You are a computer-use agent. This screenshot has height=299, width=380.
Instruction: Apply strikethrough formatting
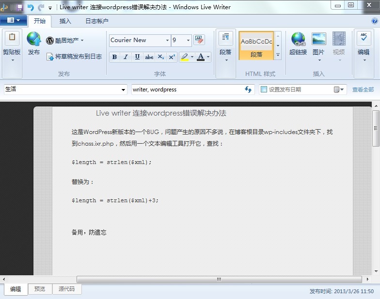point(149,57)
